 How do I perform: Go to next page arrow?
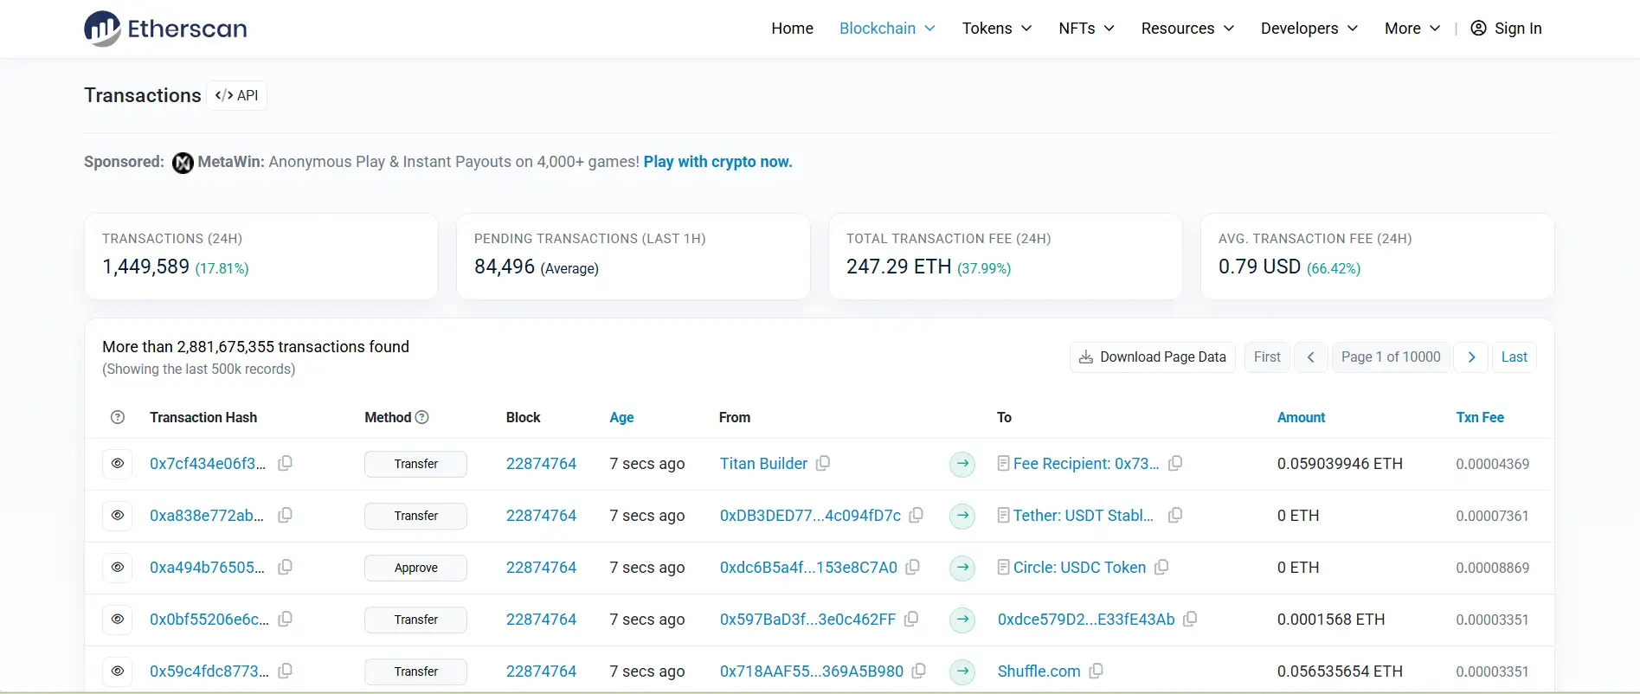tap(1471, 357)
